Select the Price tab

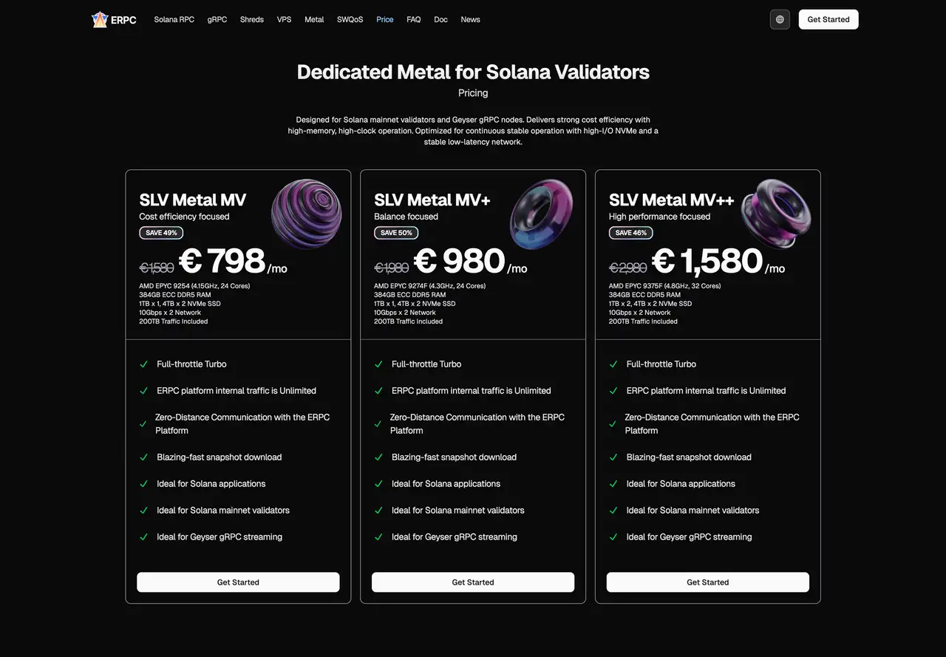384,19
